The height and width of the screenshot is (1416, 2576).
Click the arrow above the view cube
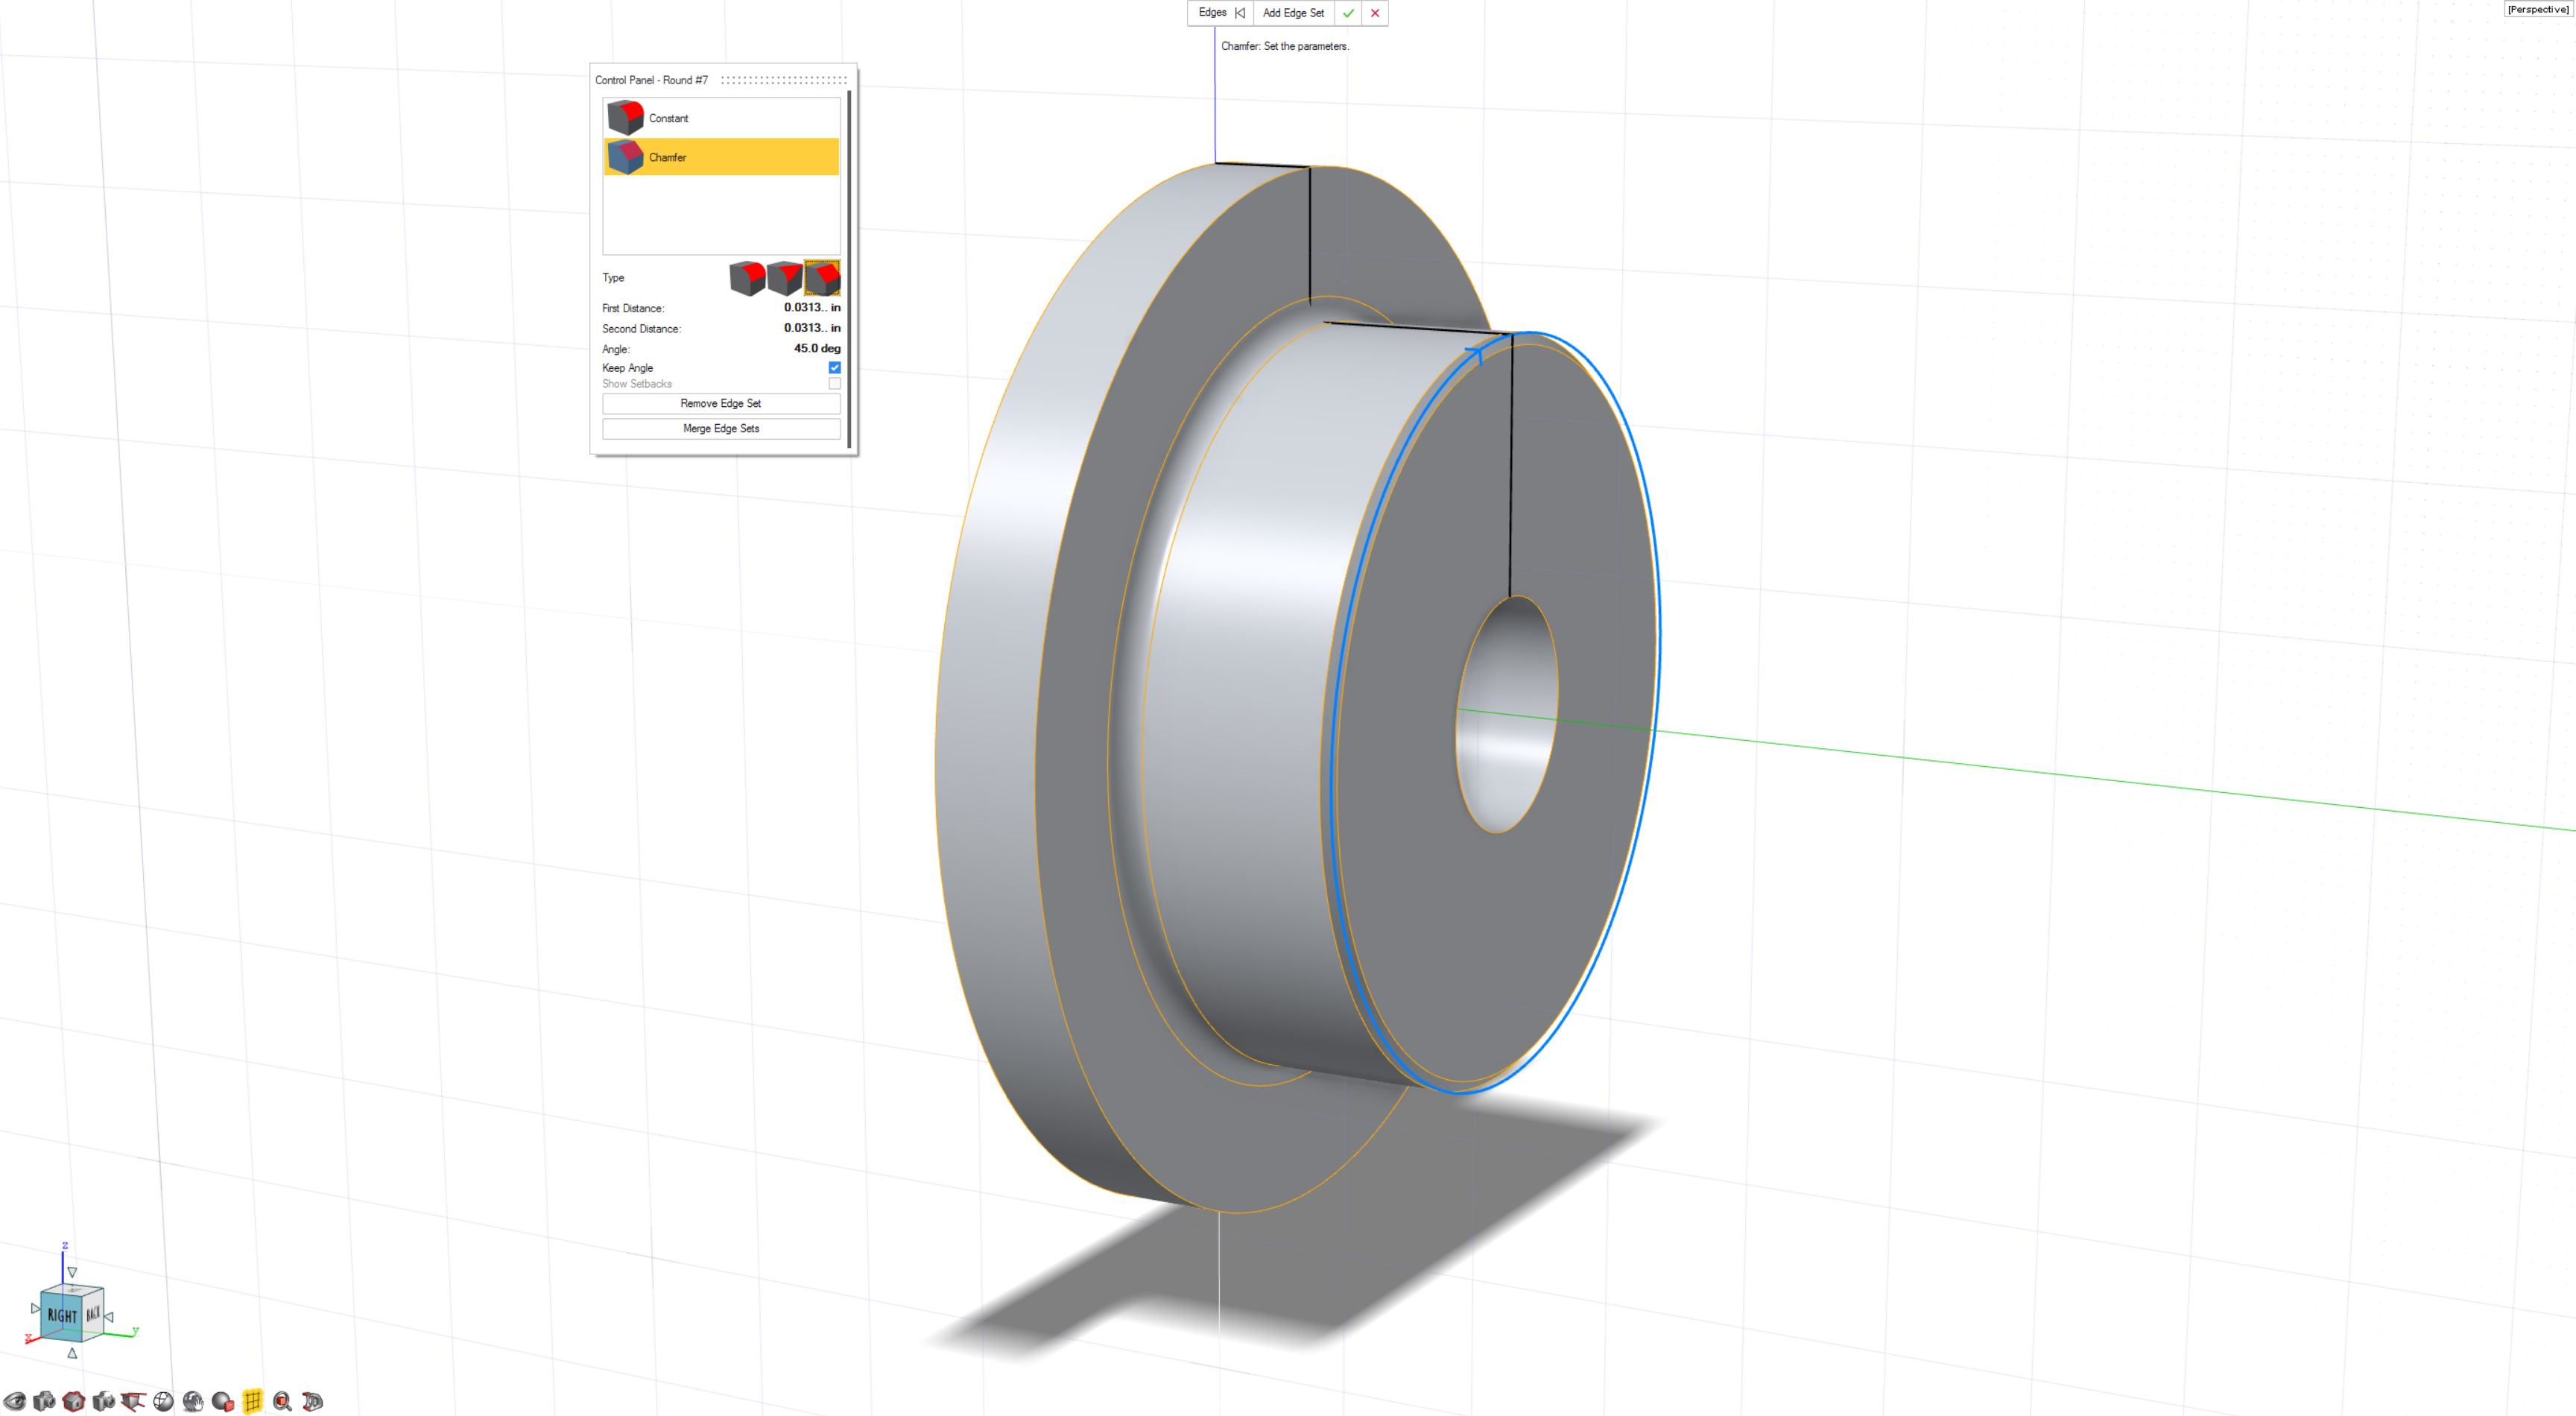tap(72, 1273)
